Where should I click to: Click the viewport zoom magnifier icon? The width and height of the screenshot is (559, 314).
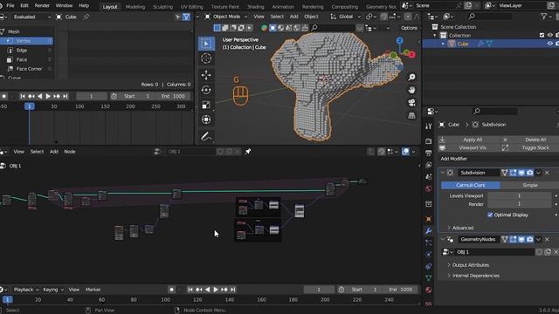411,78
